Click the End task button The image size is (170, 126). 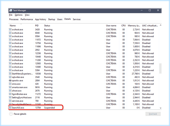click(153, 114)
